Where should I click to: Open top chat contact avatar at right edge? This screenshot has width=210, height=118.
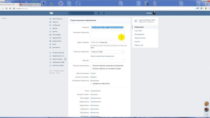[x=206, y=104]
